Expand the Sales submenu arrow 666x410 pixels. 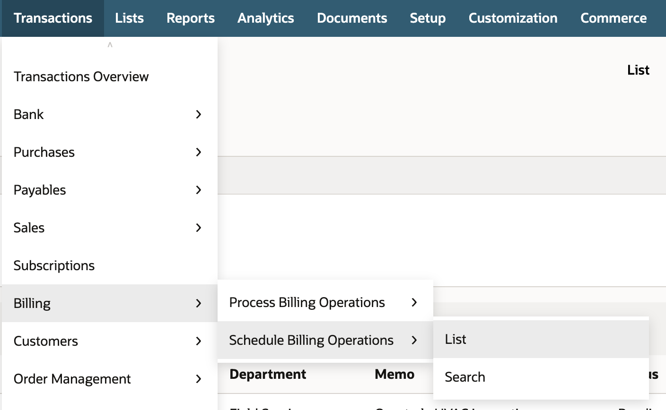[x=199, y=228]
